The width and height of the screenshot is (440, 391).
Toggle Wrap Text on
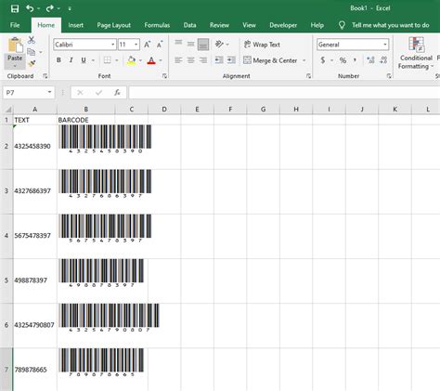click(262, 45)
